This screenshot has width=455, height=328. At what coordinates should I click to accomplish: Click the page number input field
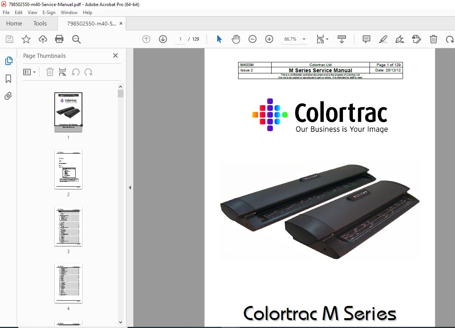pyautogui.click(x=180, y=39)
